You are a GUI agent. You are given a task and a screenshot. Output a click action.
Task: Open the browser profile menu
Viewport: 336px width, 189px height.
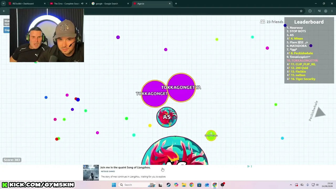coord(326,11)
